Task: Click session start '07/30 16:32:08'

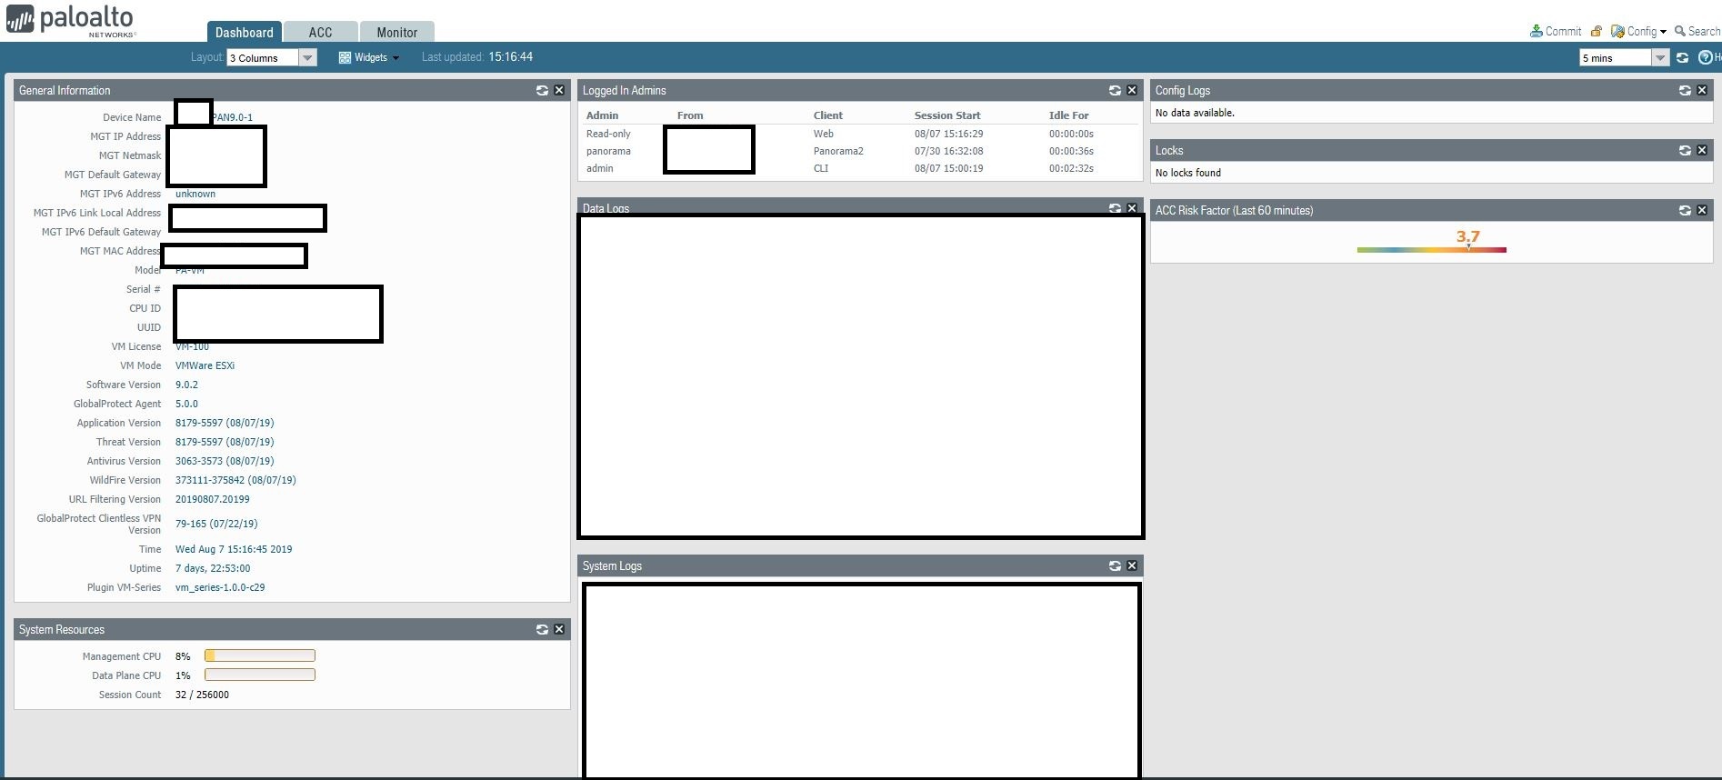Action: (949, 151)
